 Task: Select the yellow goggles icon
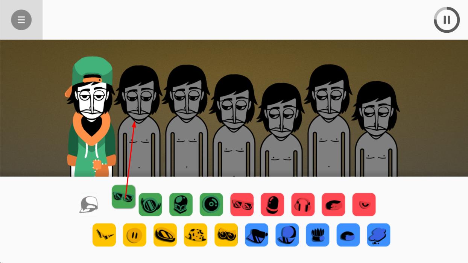click(226, 235)
